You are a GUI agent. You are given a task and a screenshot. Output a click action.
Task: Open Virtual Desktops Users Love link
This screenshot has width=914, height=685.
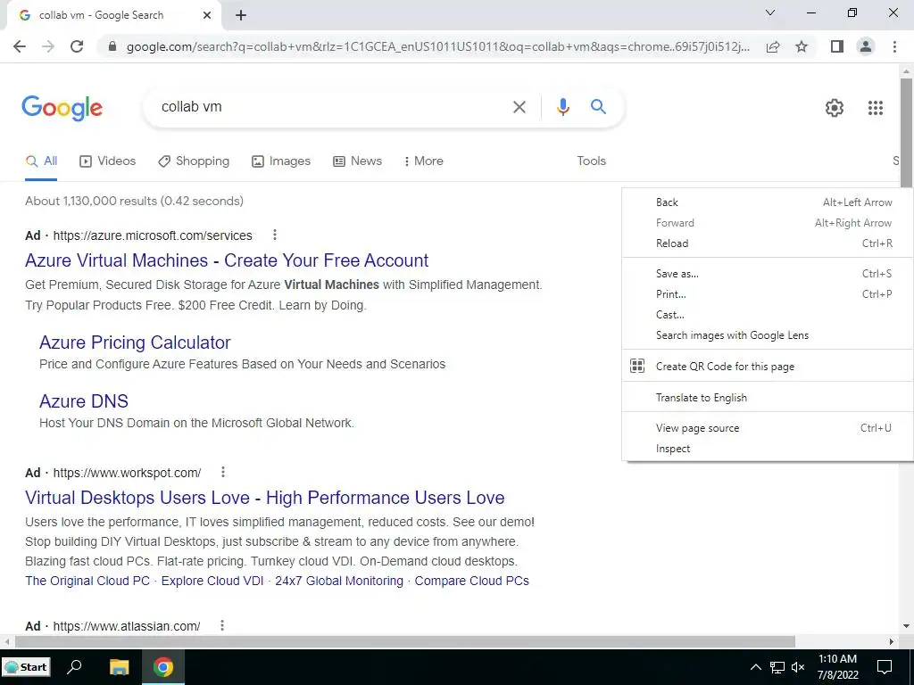pyautogui.click(x=264, y=498)
